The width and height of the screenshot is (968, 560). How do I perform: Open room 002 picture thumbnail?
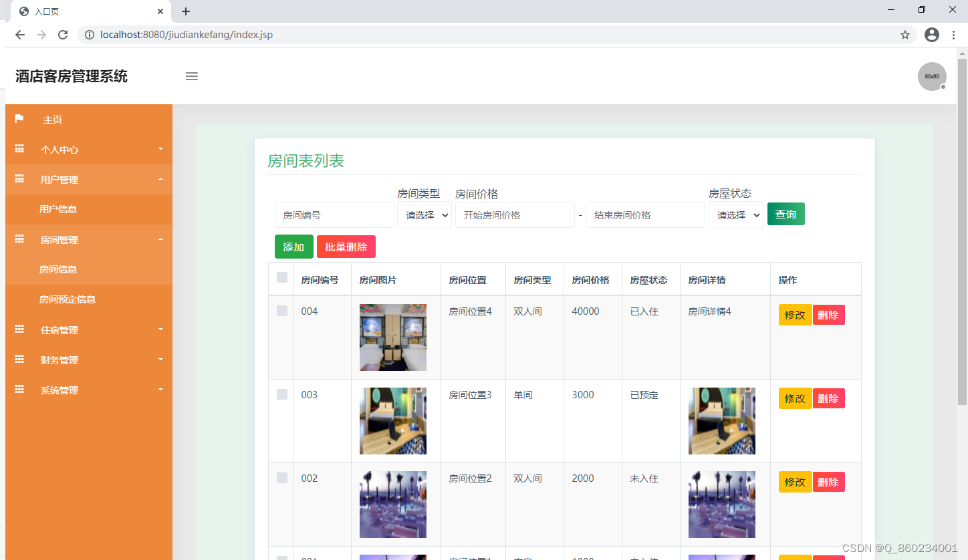click(x=393, y=505)
